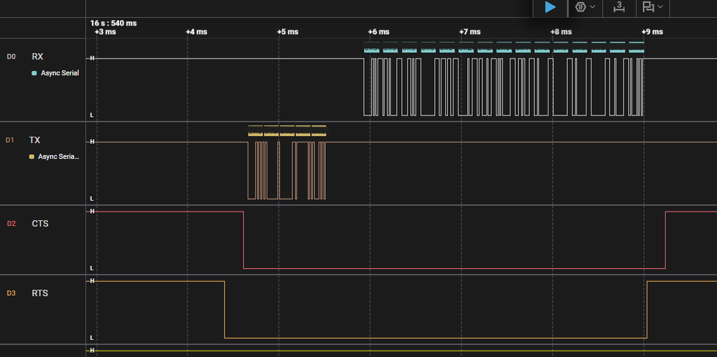The height and width of the screenshot is (357, 717).
Task: Click the +4 ms timeline marker
Action: (x=196, y=32)
